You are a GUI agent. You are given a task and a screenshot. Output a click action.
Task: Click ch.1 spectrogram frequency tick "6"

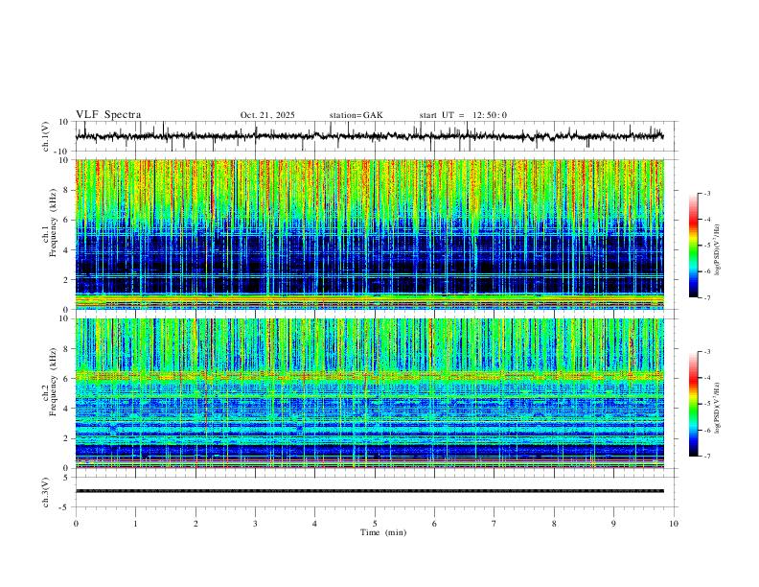coord(67,220)
